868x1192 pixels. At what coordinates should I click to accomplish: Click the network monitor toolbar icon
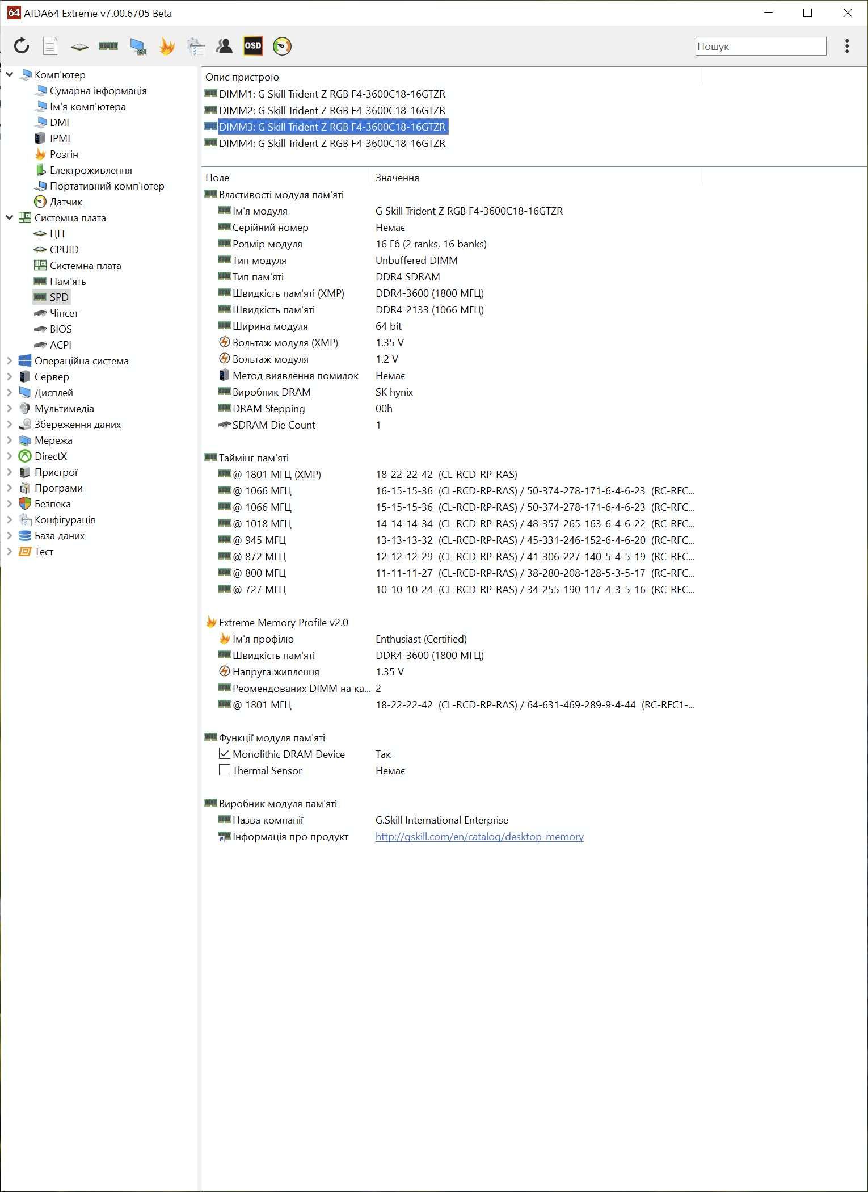(138, 47)
